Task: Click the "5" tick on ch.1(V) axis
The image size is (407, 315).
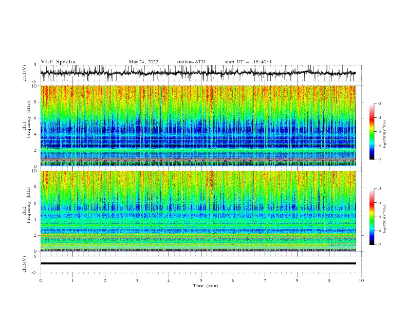Action: (x=36, y=65)
